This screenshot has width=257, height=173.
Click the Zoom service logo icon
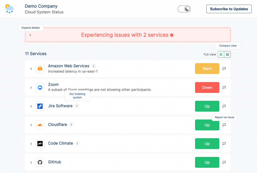tap(40, 87)
